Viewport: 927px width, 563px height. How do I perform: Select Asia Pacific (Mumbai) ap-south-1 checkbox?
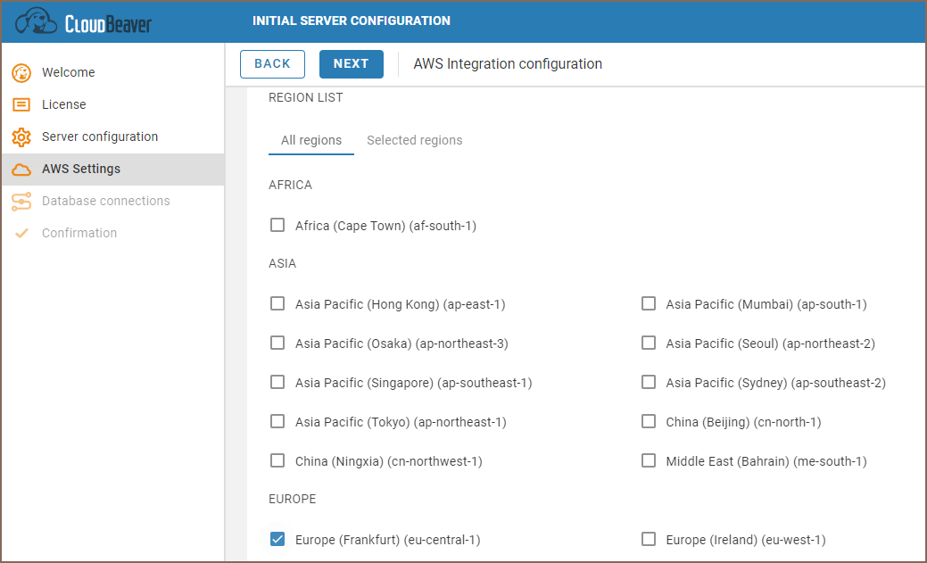[649, 304]
